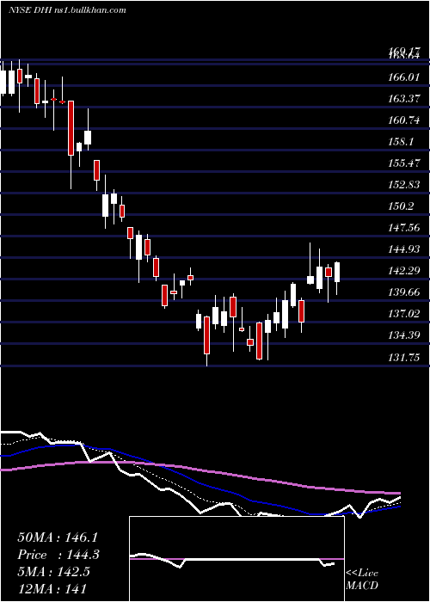Screen dimensions: 430x602
Task: Click inside the MACD inset chart
Action: coord(236,559)
